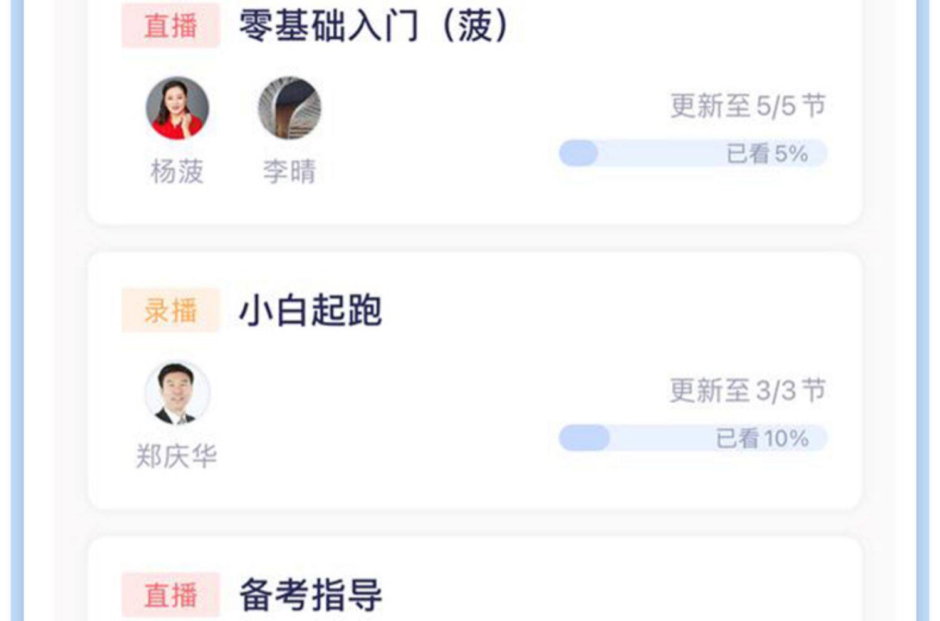Click the 更新至 5/5 节 update text
This screenshot has width=940, height=621.
coord(748,106)
